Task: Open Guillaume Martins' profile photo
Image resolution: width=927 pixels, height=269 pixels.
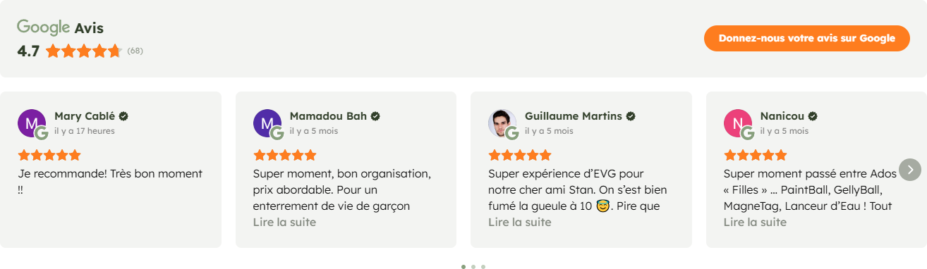Action: pyautogui.click(x=502, y=123)
